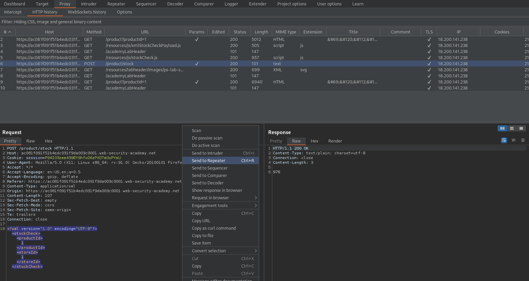529x281 pixels.
Task: Switch to WebSockets history sub-tab
Action: [87, 12]
